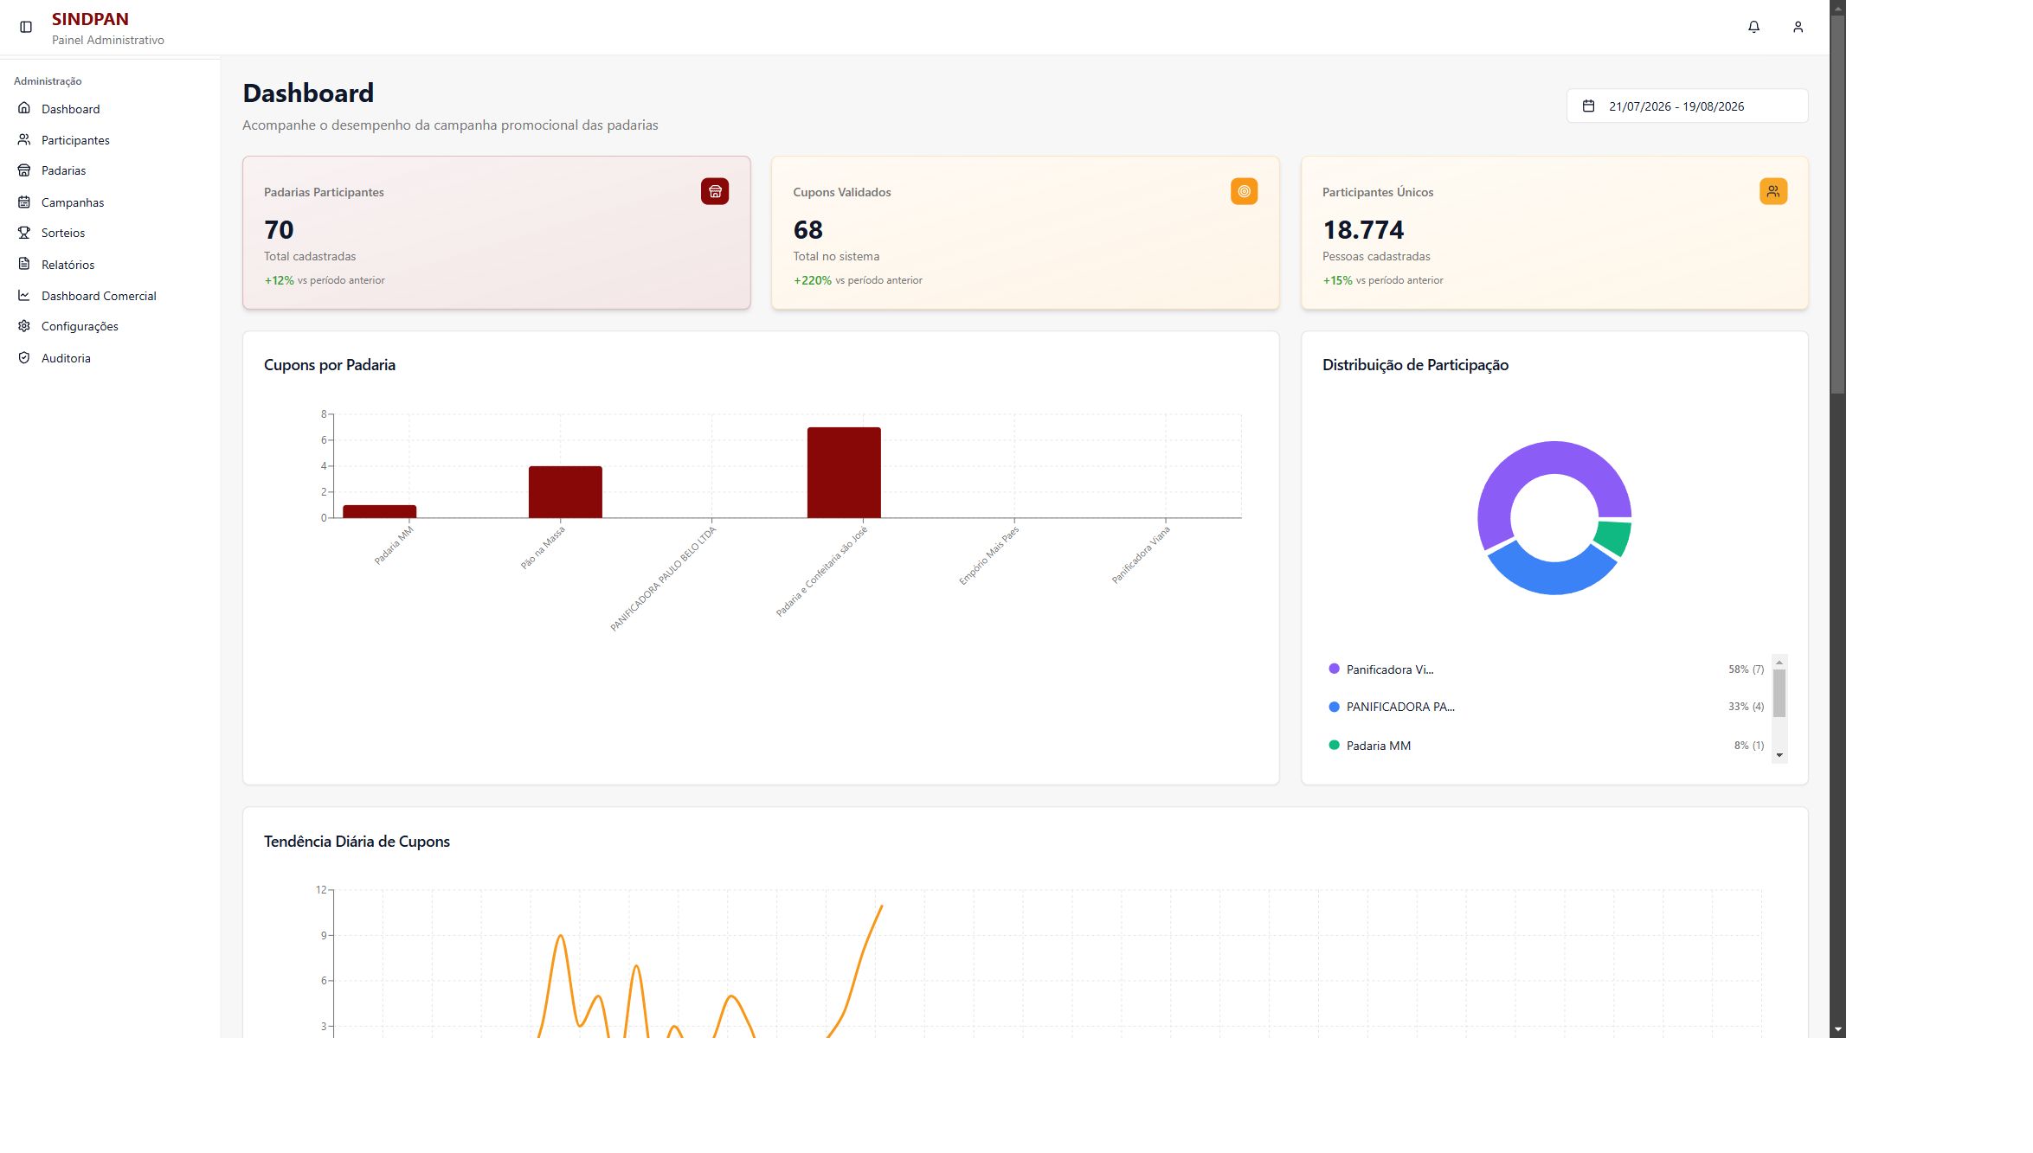
Task: Toggle the sidebar collapse icon
Action: [x=26, y=27]
